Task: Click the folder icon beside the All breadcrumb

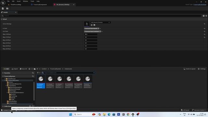Action: pos(35,69)
